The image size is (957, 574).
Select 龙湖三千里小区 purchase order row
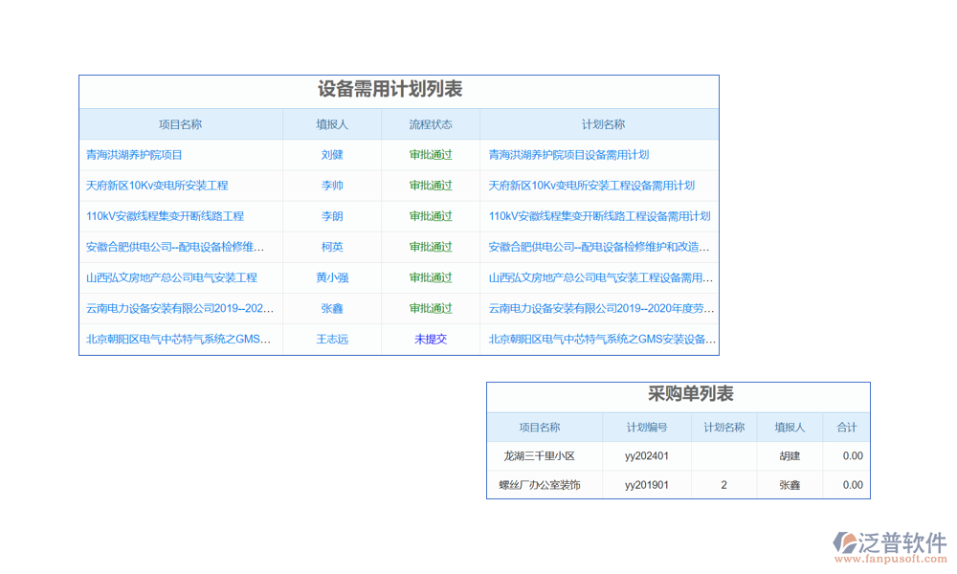539,456
